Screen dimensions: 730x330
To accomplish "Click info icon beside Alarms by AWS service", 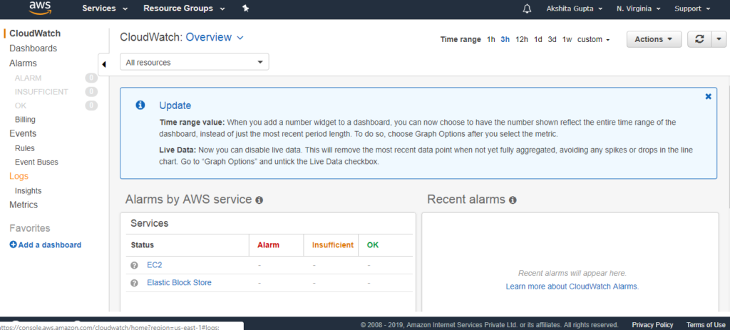I will coord(259,200).
